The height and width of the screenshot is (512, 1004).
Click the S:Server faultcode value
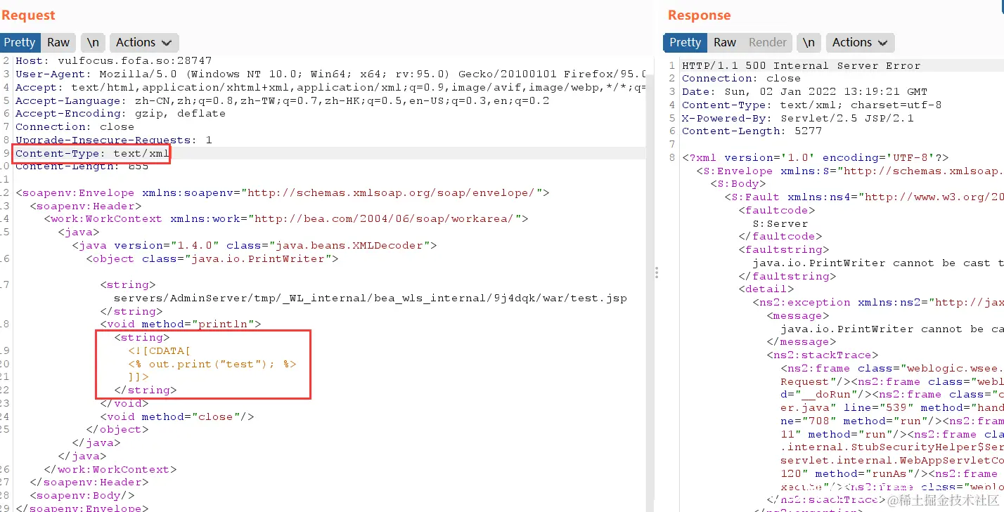coord(780,223)
